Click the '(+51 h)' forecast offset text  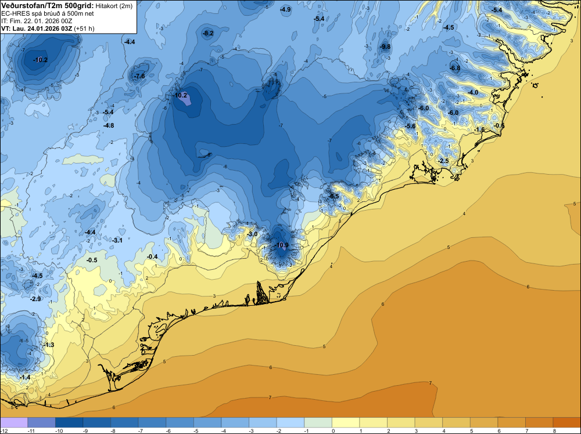(x=84, y=28)
